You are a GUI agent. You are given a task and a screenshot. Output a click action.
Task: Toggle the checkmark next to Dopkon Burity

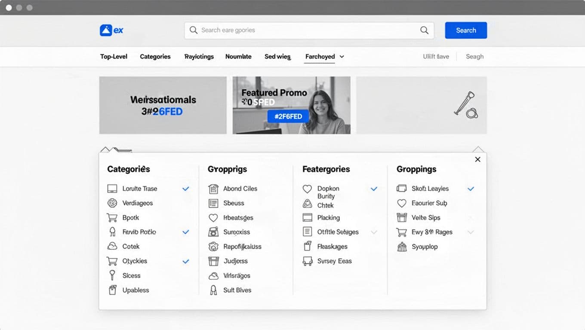pyautogui.click(x=374, y=189)
